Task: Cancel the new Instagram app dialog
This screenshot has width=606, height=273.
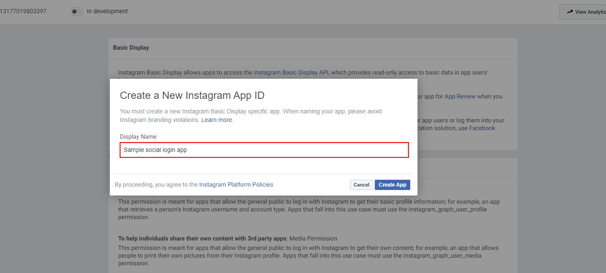Action: pos(361,185)
